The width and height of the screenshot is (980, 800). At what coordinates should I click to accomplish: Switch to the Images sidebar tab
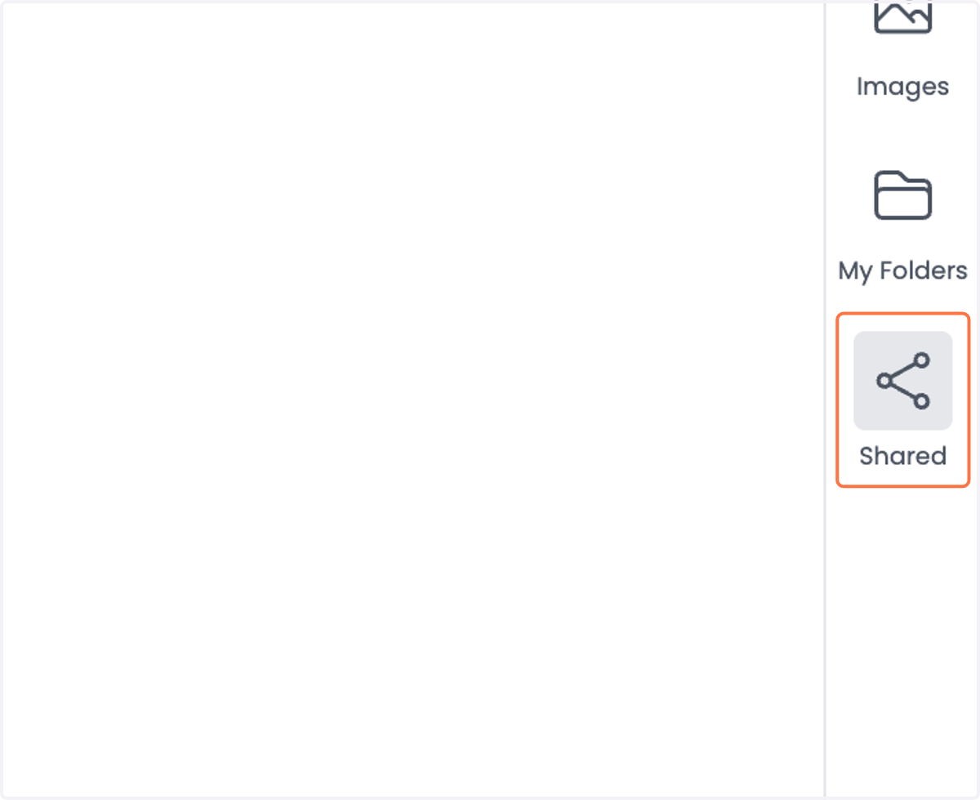coord(902,51)
